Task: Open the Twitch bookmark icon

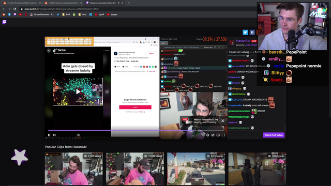Action: coord(15,14)
